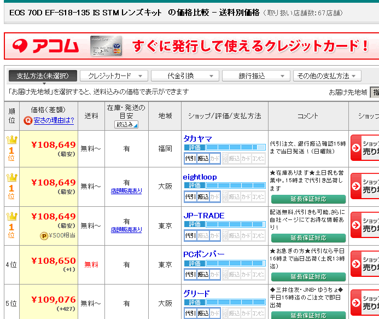Open the クレジットカード payment dropdown

pos(114,76)
